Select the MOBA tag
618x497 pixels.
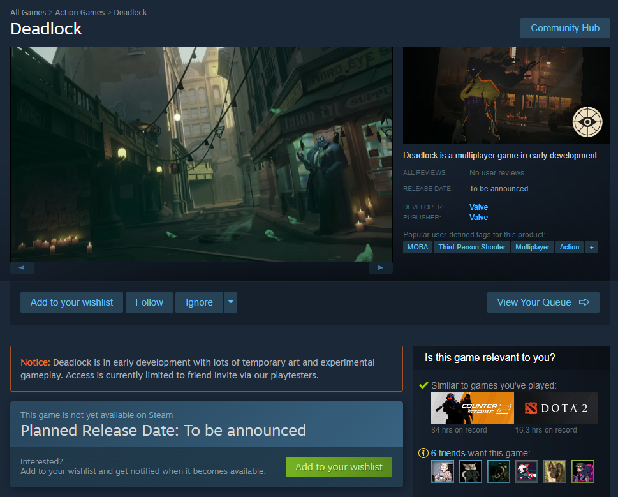click(417, 247)
